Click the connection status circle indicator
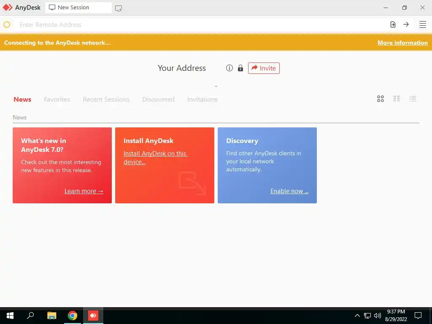The width and height of the screenshot is (432, 324). (x=7, y=24)
